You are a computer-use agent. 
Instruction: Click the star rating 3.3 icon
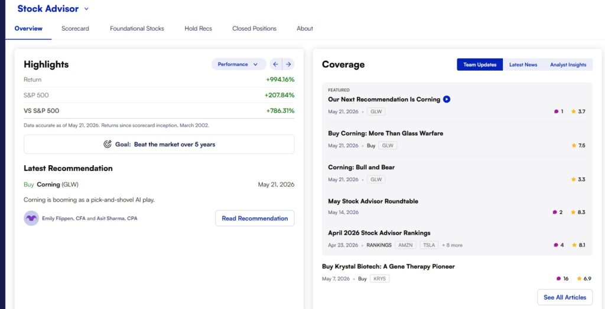point(573,179)
